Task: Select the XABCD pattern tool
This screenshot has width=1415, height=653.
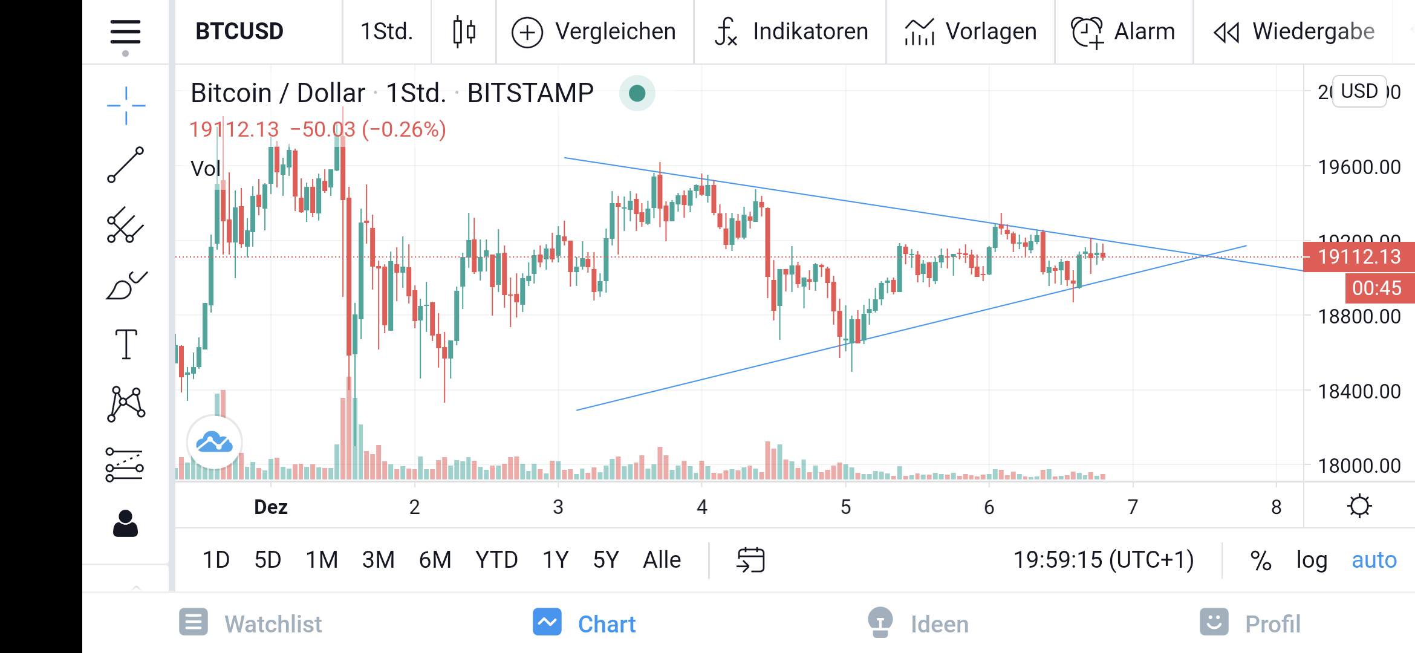Action: click(x=125, y=404)
